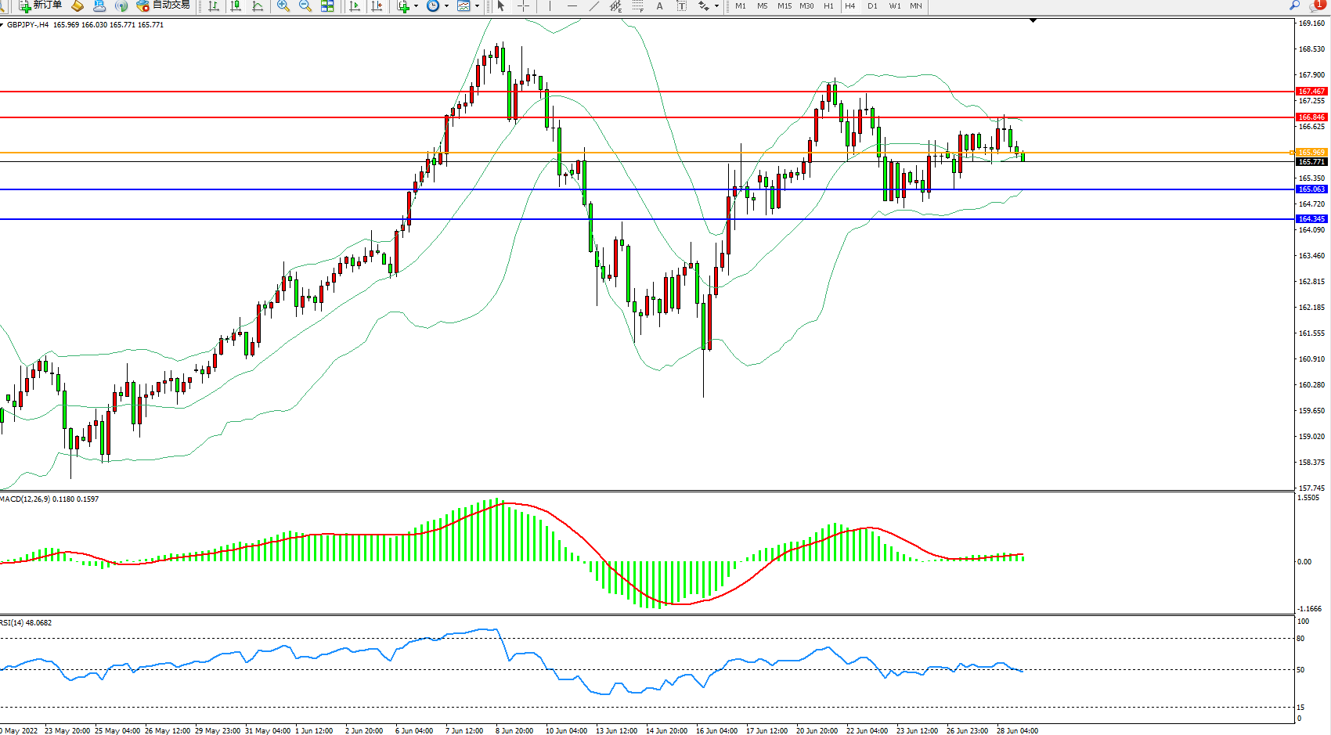Click the 167.467 red resistance line label
The image size is (1331, 735).
[1311, 92]
